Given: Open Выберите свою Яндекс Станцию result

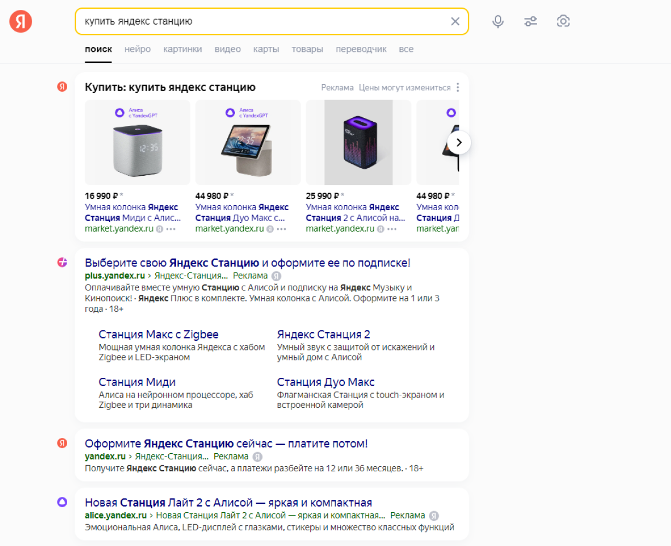Looking at the screenshot, I should (248, 263).
